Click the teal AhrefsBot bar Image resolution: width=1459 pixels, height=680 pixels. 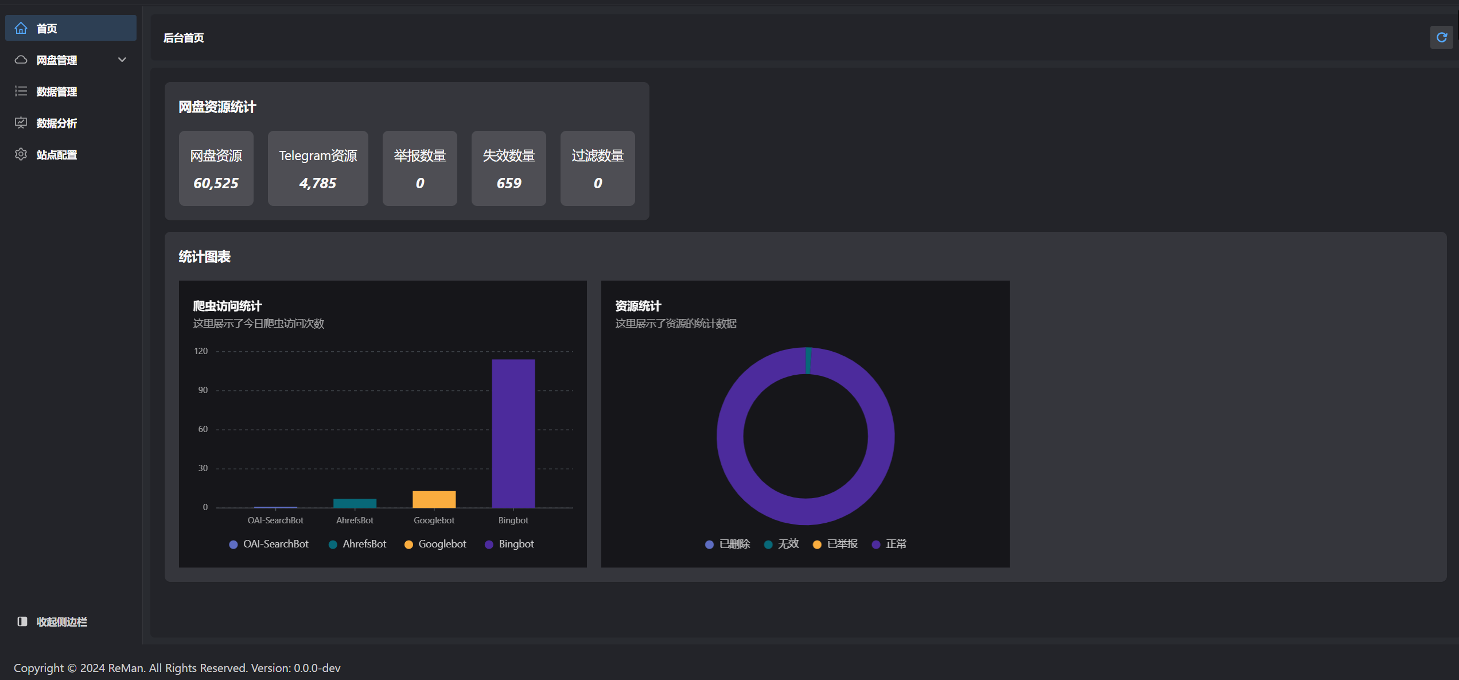coord(355,503)
